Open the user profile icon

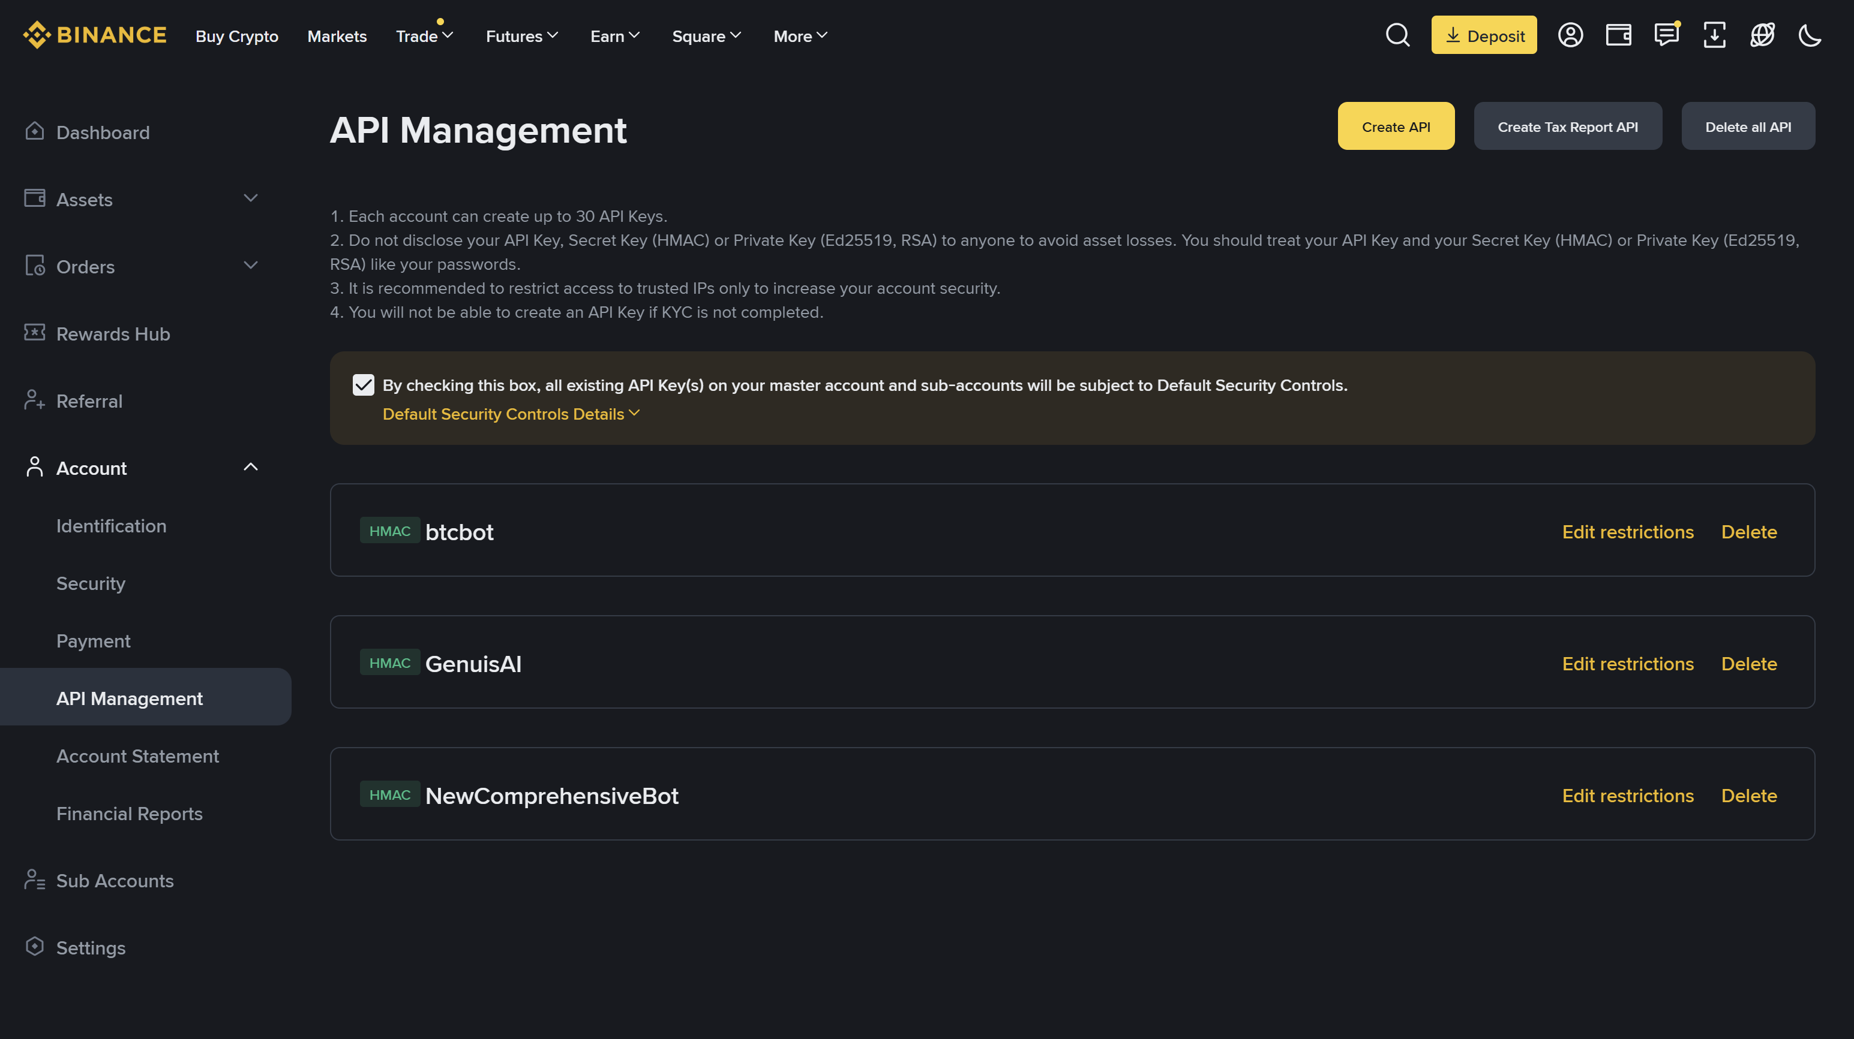click(x=1570, y=35)
